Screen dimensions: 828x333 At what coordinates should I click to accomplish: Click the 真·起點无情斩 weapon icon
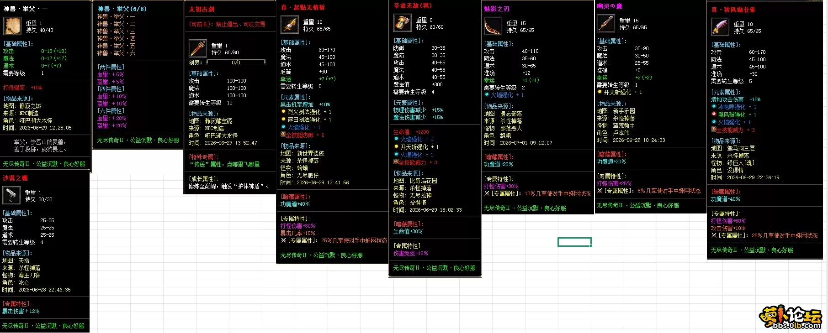289,25
